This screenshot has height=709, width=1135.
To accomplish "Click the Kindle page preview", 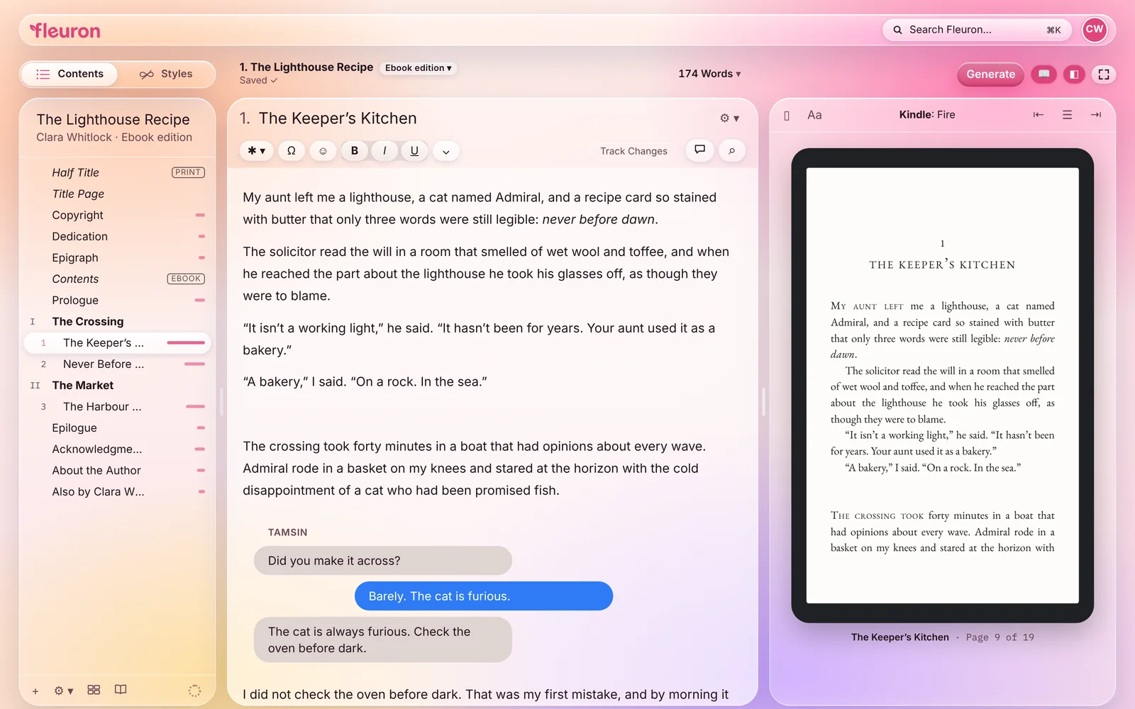I will [942, 386].
